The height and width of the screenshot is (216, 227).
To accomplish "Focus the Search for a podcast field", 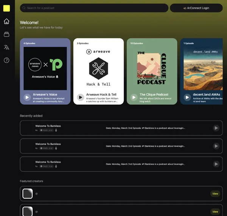I will point(94,8).
